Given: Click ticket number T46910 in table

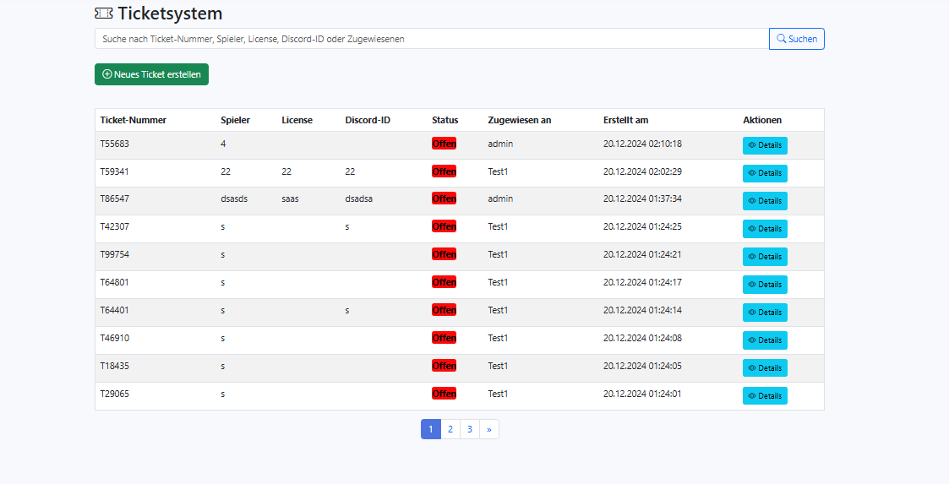Looking at the screenshot, I should (115, 338).
